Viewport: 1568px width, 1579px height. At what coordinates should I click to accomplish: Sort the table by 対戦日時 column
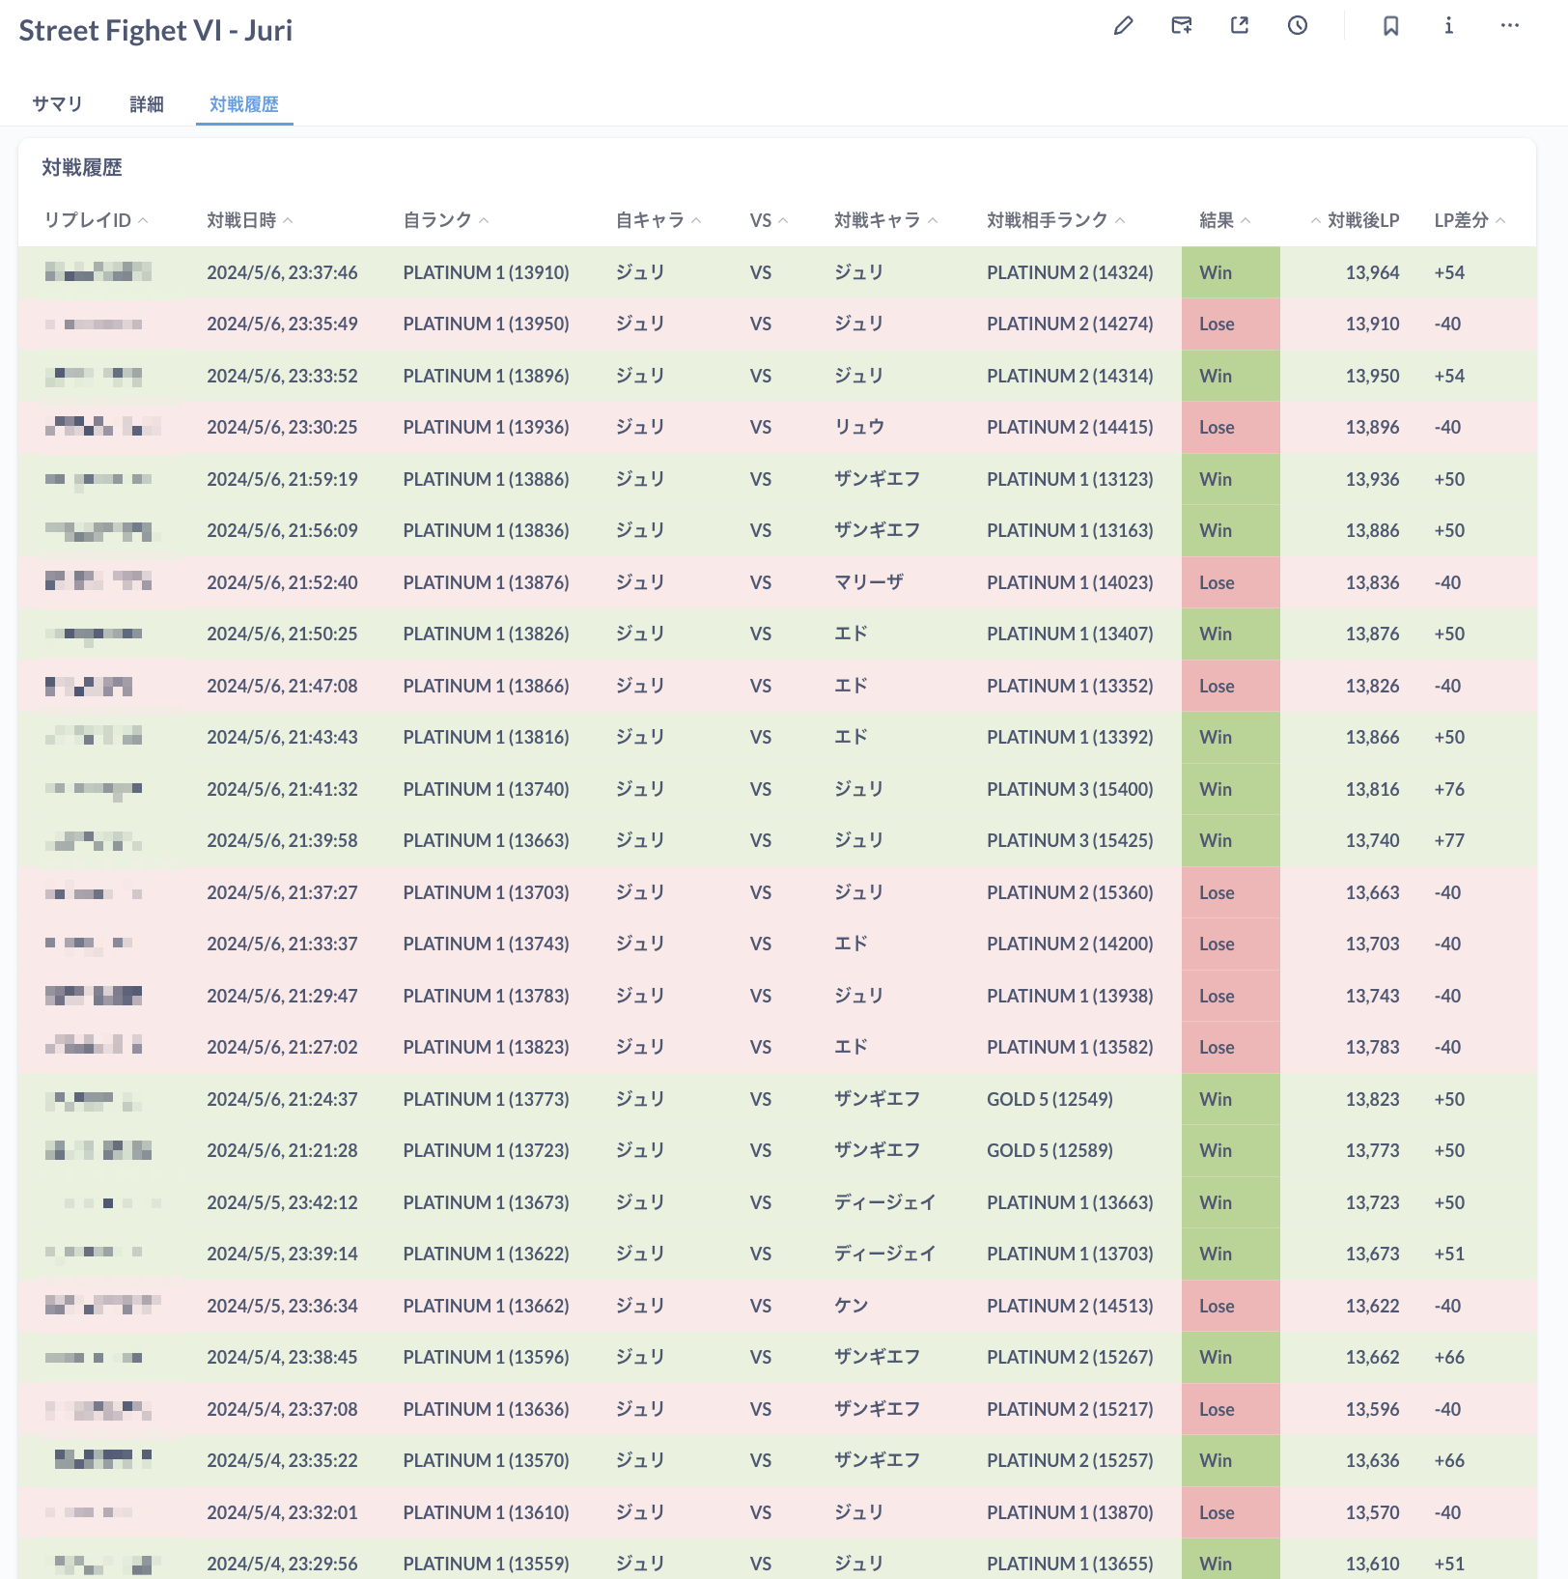tap(241, 220)
